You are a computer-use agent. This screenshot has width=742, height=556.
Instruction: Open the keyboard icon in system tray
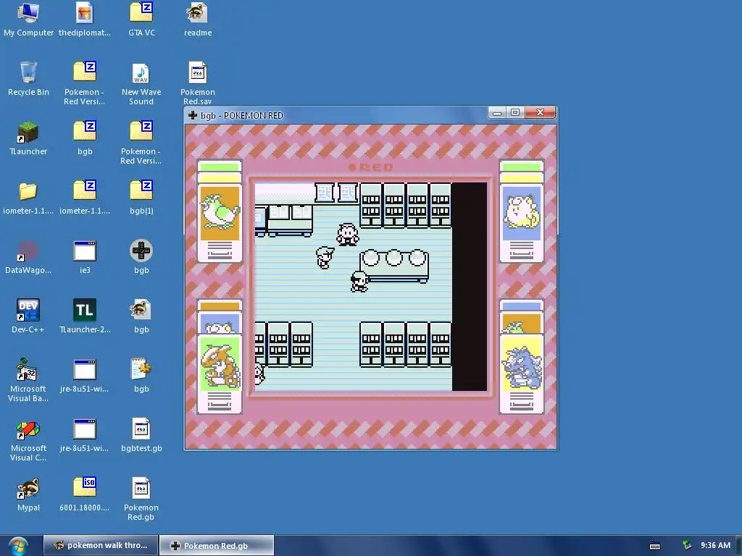point(655,546)
